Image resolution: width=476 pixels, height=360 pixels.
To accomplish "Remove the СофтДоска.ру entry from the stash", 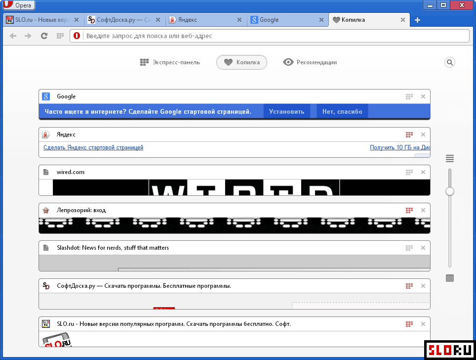I will [x=423, y=286].
